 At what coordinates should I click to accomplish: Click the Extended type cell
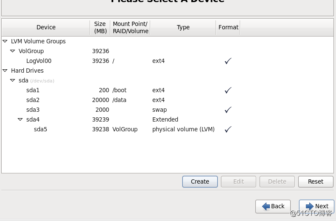165,119
